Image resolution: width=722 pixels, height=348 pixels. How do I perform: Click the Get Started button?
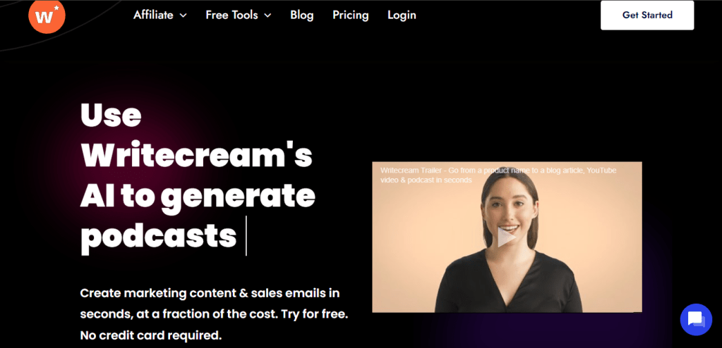(647, 15)
